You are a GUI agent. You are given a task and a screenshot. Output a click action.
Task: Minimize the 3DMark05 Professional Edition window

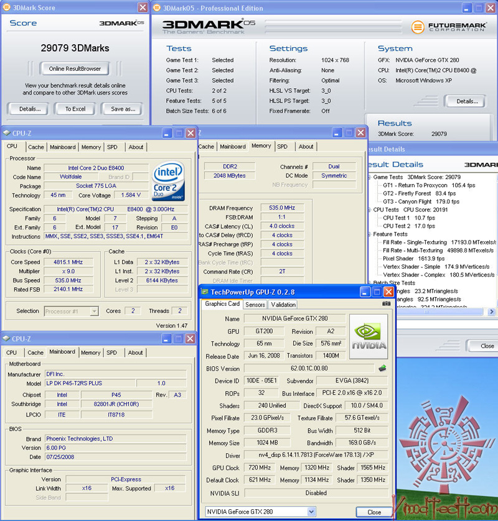pos(466,8)
